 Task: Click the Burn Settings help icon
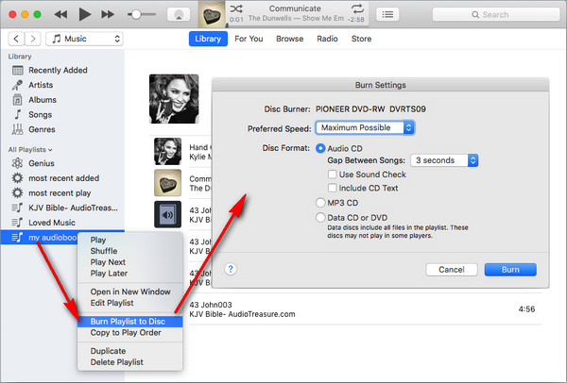click(231, 269)
